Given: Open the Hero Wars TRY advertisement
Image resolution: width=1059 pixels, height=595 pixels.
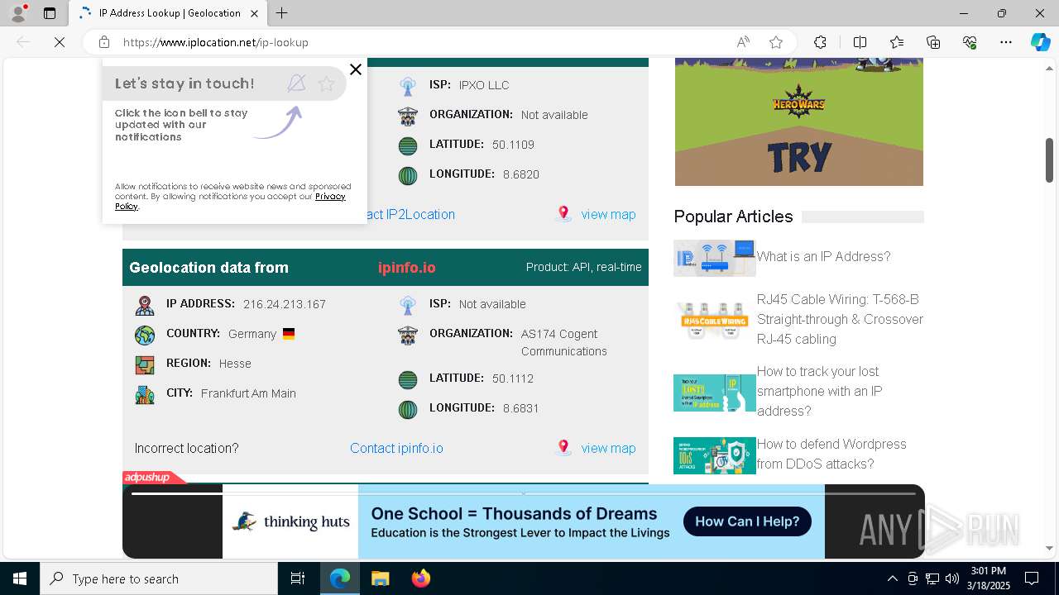Looking at the screenshot, I should coord(799,121).
